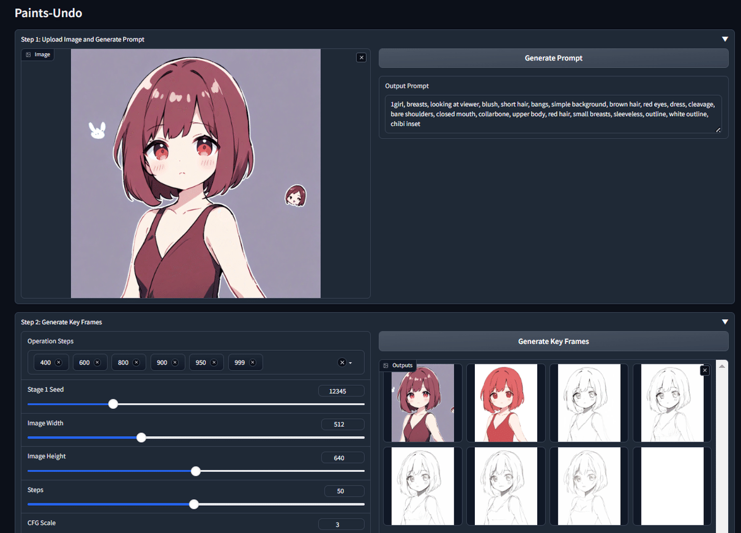Click the resize handle of the Output Prompt box
This screenshot has width=741, height=533.
coord(718,130)
